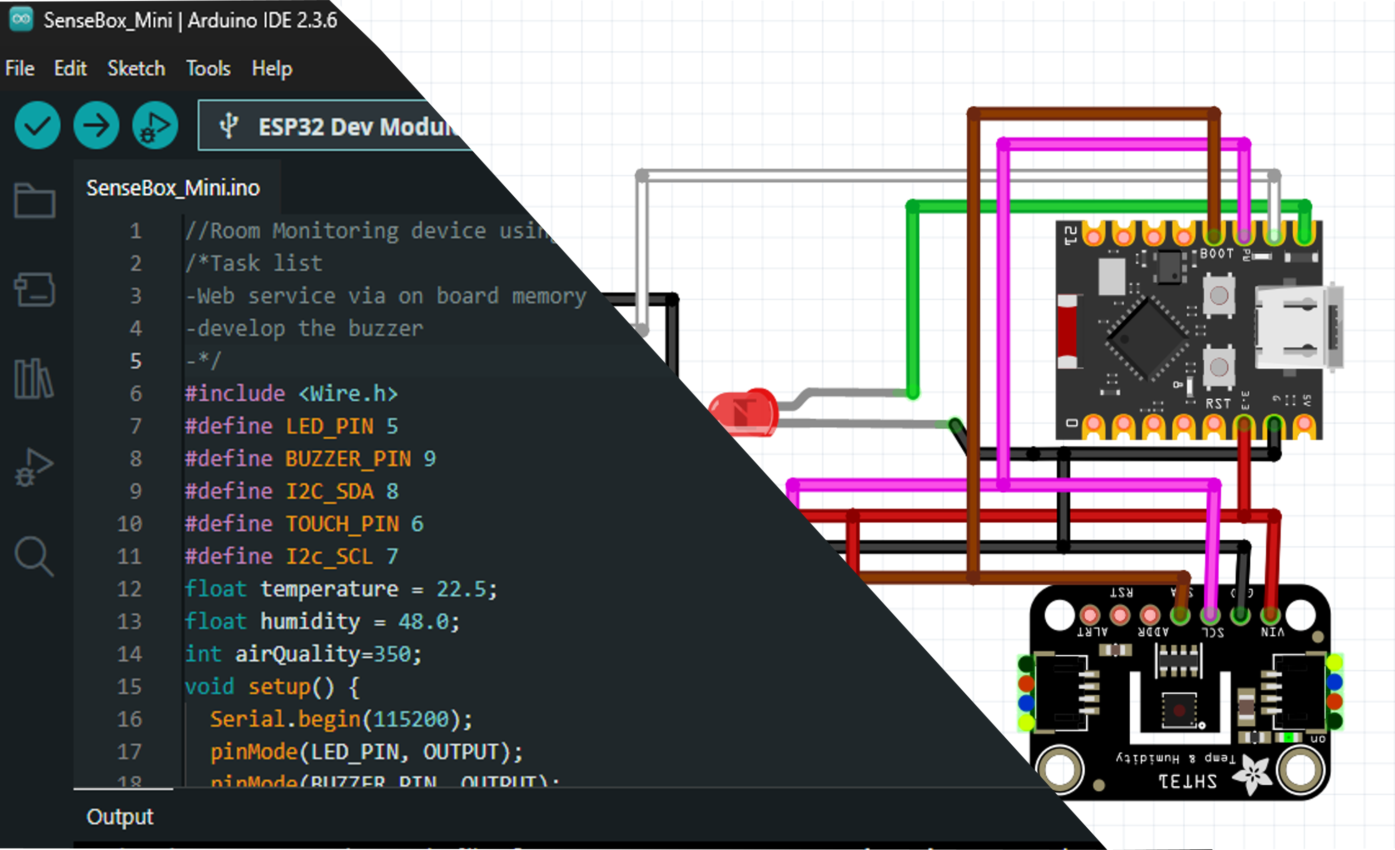1395x850 pixels.
Task: Open the Sketch menu
Action: (137, 68)
